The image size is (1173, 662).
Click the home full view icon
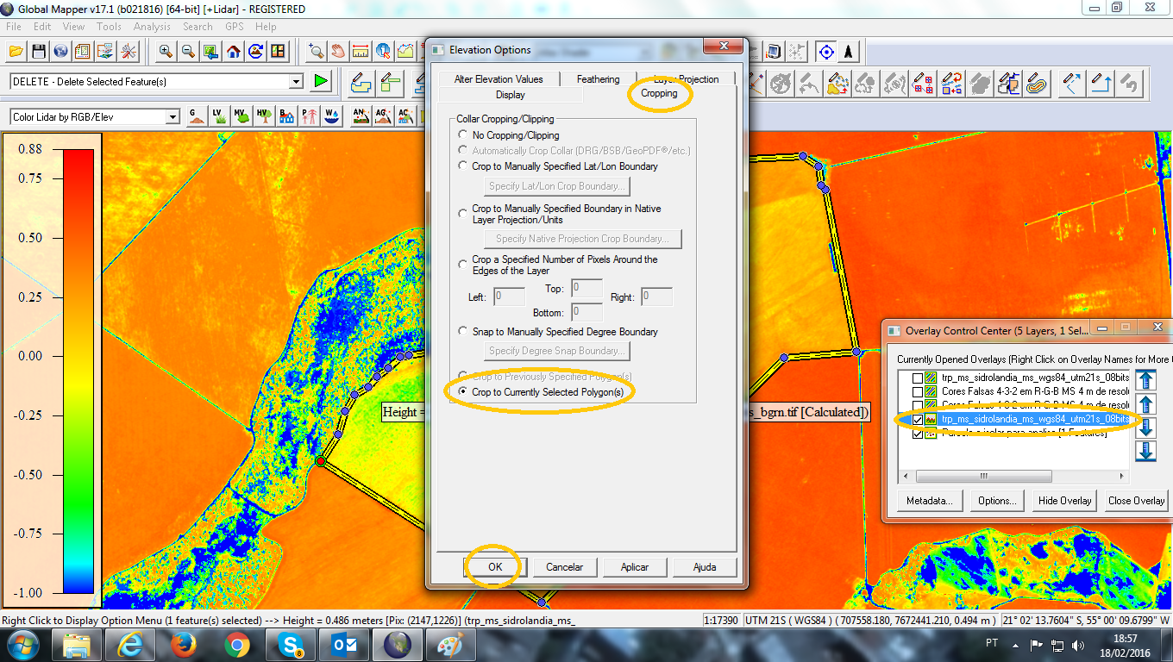pos(233,52)
